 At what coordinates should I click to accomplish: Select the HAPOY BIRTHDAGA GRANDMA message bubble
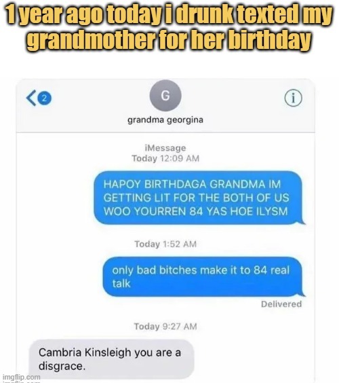tap(199, 198)
